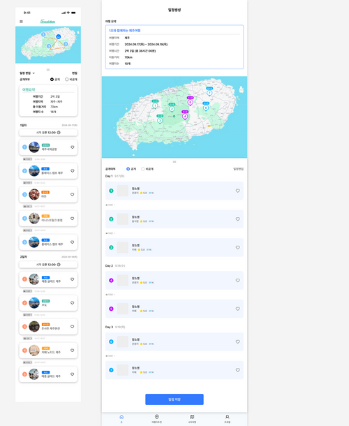The width and height of the screenshot is (349, 426).
Task: Select the black 공개 radio in the mobile mockup
Action: click(52, 80)
